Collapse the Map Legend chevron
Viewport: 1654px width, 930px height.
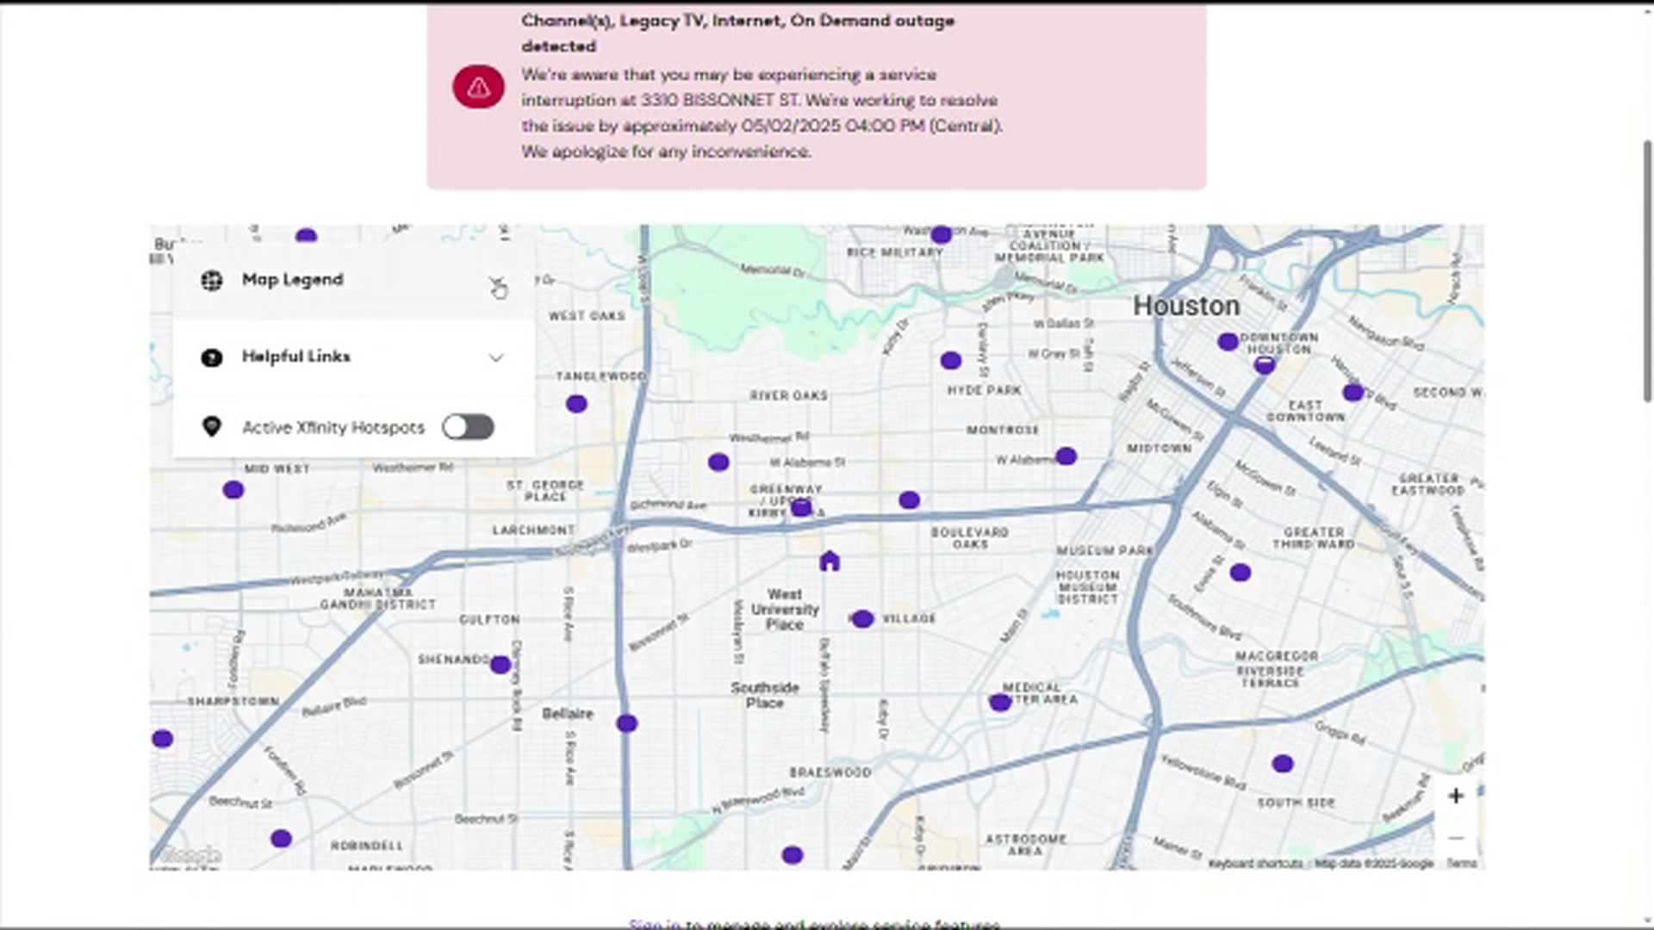[496, 282]
